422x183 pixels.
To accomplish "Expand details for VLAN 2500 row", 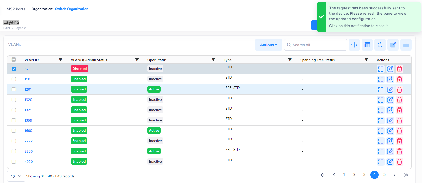I will [x=381, y=152].
